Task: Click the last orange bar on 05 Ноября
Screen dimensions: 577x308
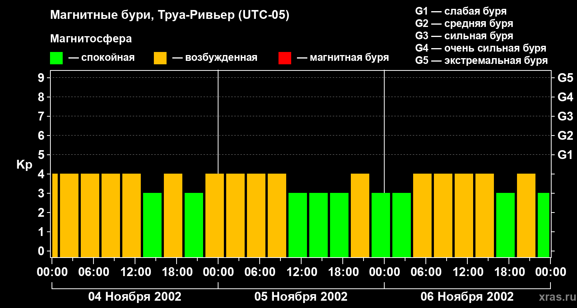Action: 360,215
